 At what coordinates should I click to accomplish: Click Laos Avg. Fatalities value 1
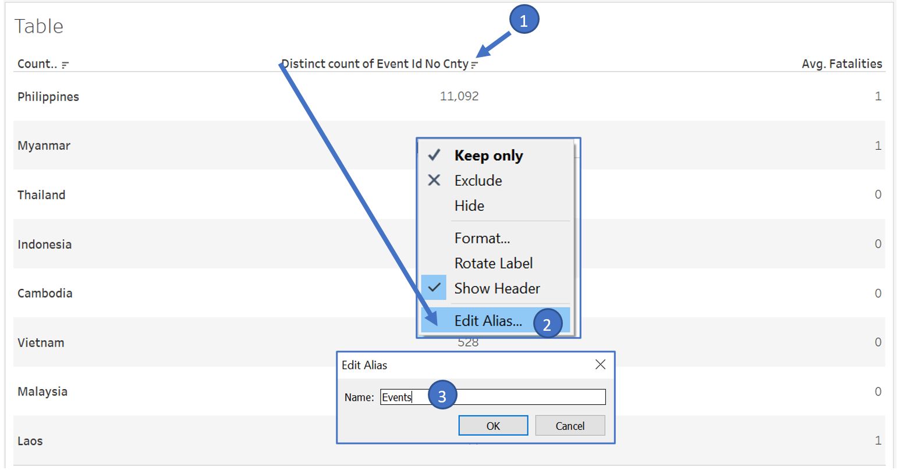click(878, 441)
